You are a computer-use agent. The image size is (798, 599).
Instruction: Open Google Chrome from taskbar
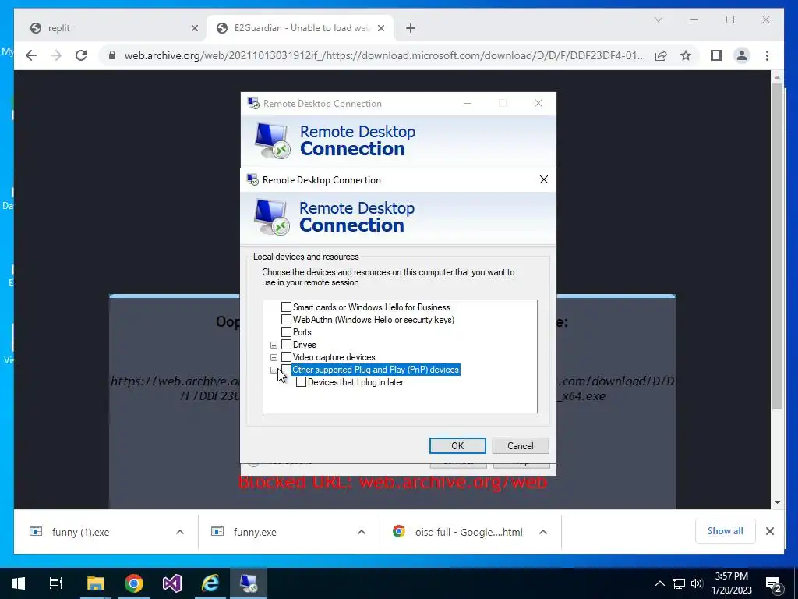pyautogui.click(x=134, y=583)
